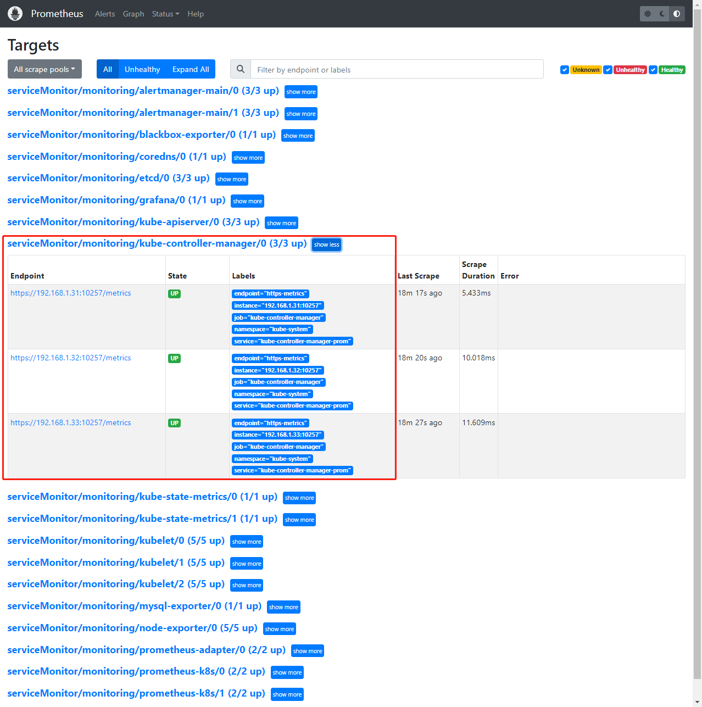
Task: Open endpoint https://192.168.1.31:10257/metrics
Action: [71, 293]
